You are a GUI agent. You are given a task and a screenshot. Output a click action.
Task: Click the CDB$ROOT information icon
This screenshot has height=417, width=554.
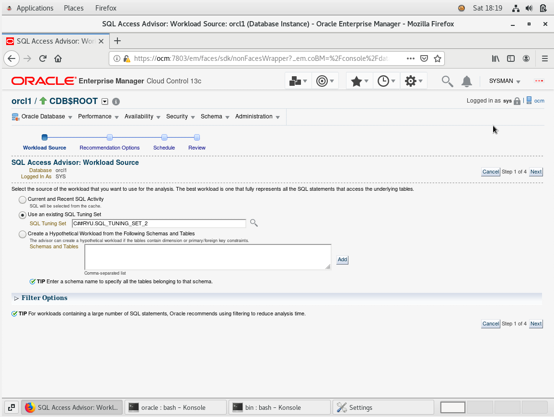(116, 102)
